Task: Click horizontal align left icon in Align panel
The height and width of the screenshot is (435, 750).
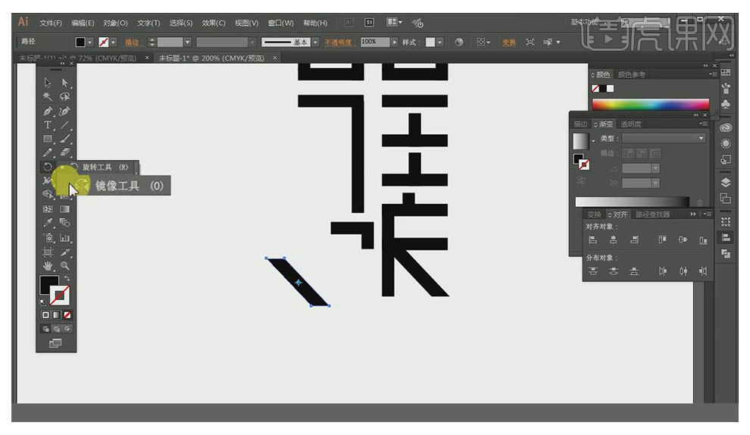Action: coord(593,239)
